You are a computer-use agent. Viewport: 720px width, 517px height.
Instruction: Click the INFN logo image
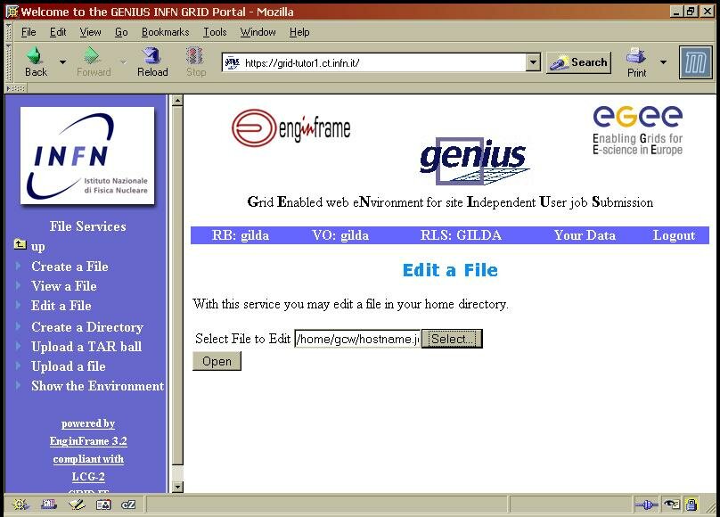pos(87,155)
